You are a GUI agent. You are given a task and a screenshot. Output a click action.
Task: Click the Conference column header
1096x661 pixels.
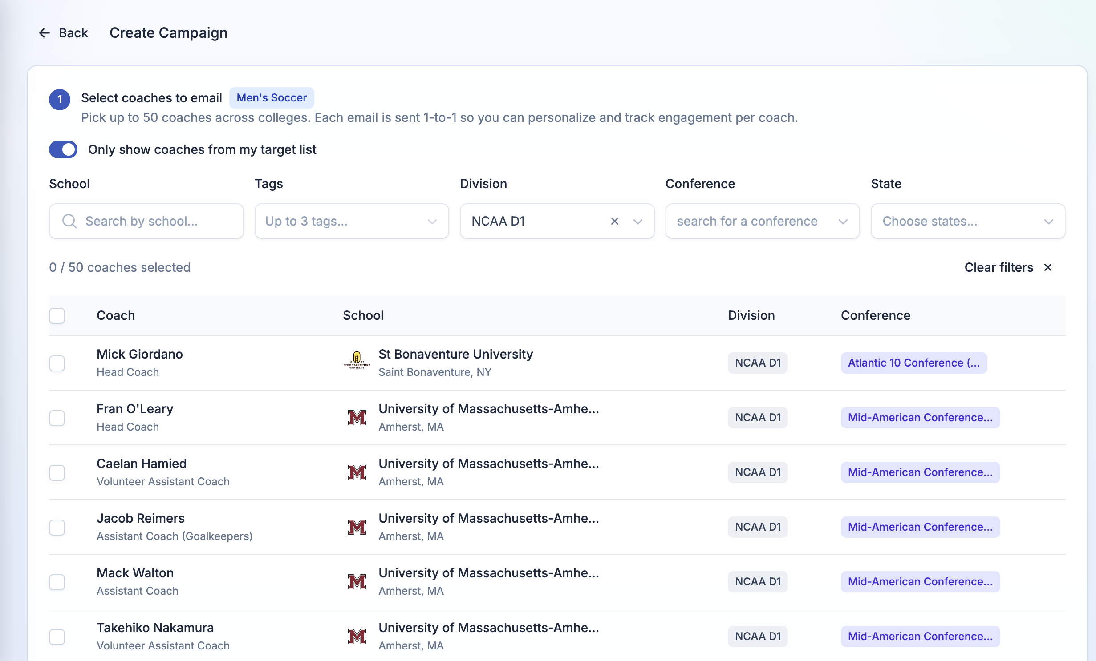tap(876, 315)
